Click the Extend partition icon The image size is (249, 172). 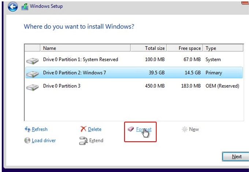pos(83,141)
